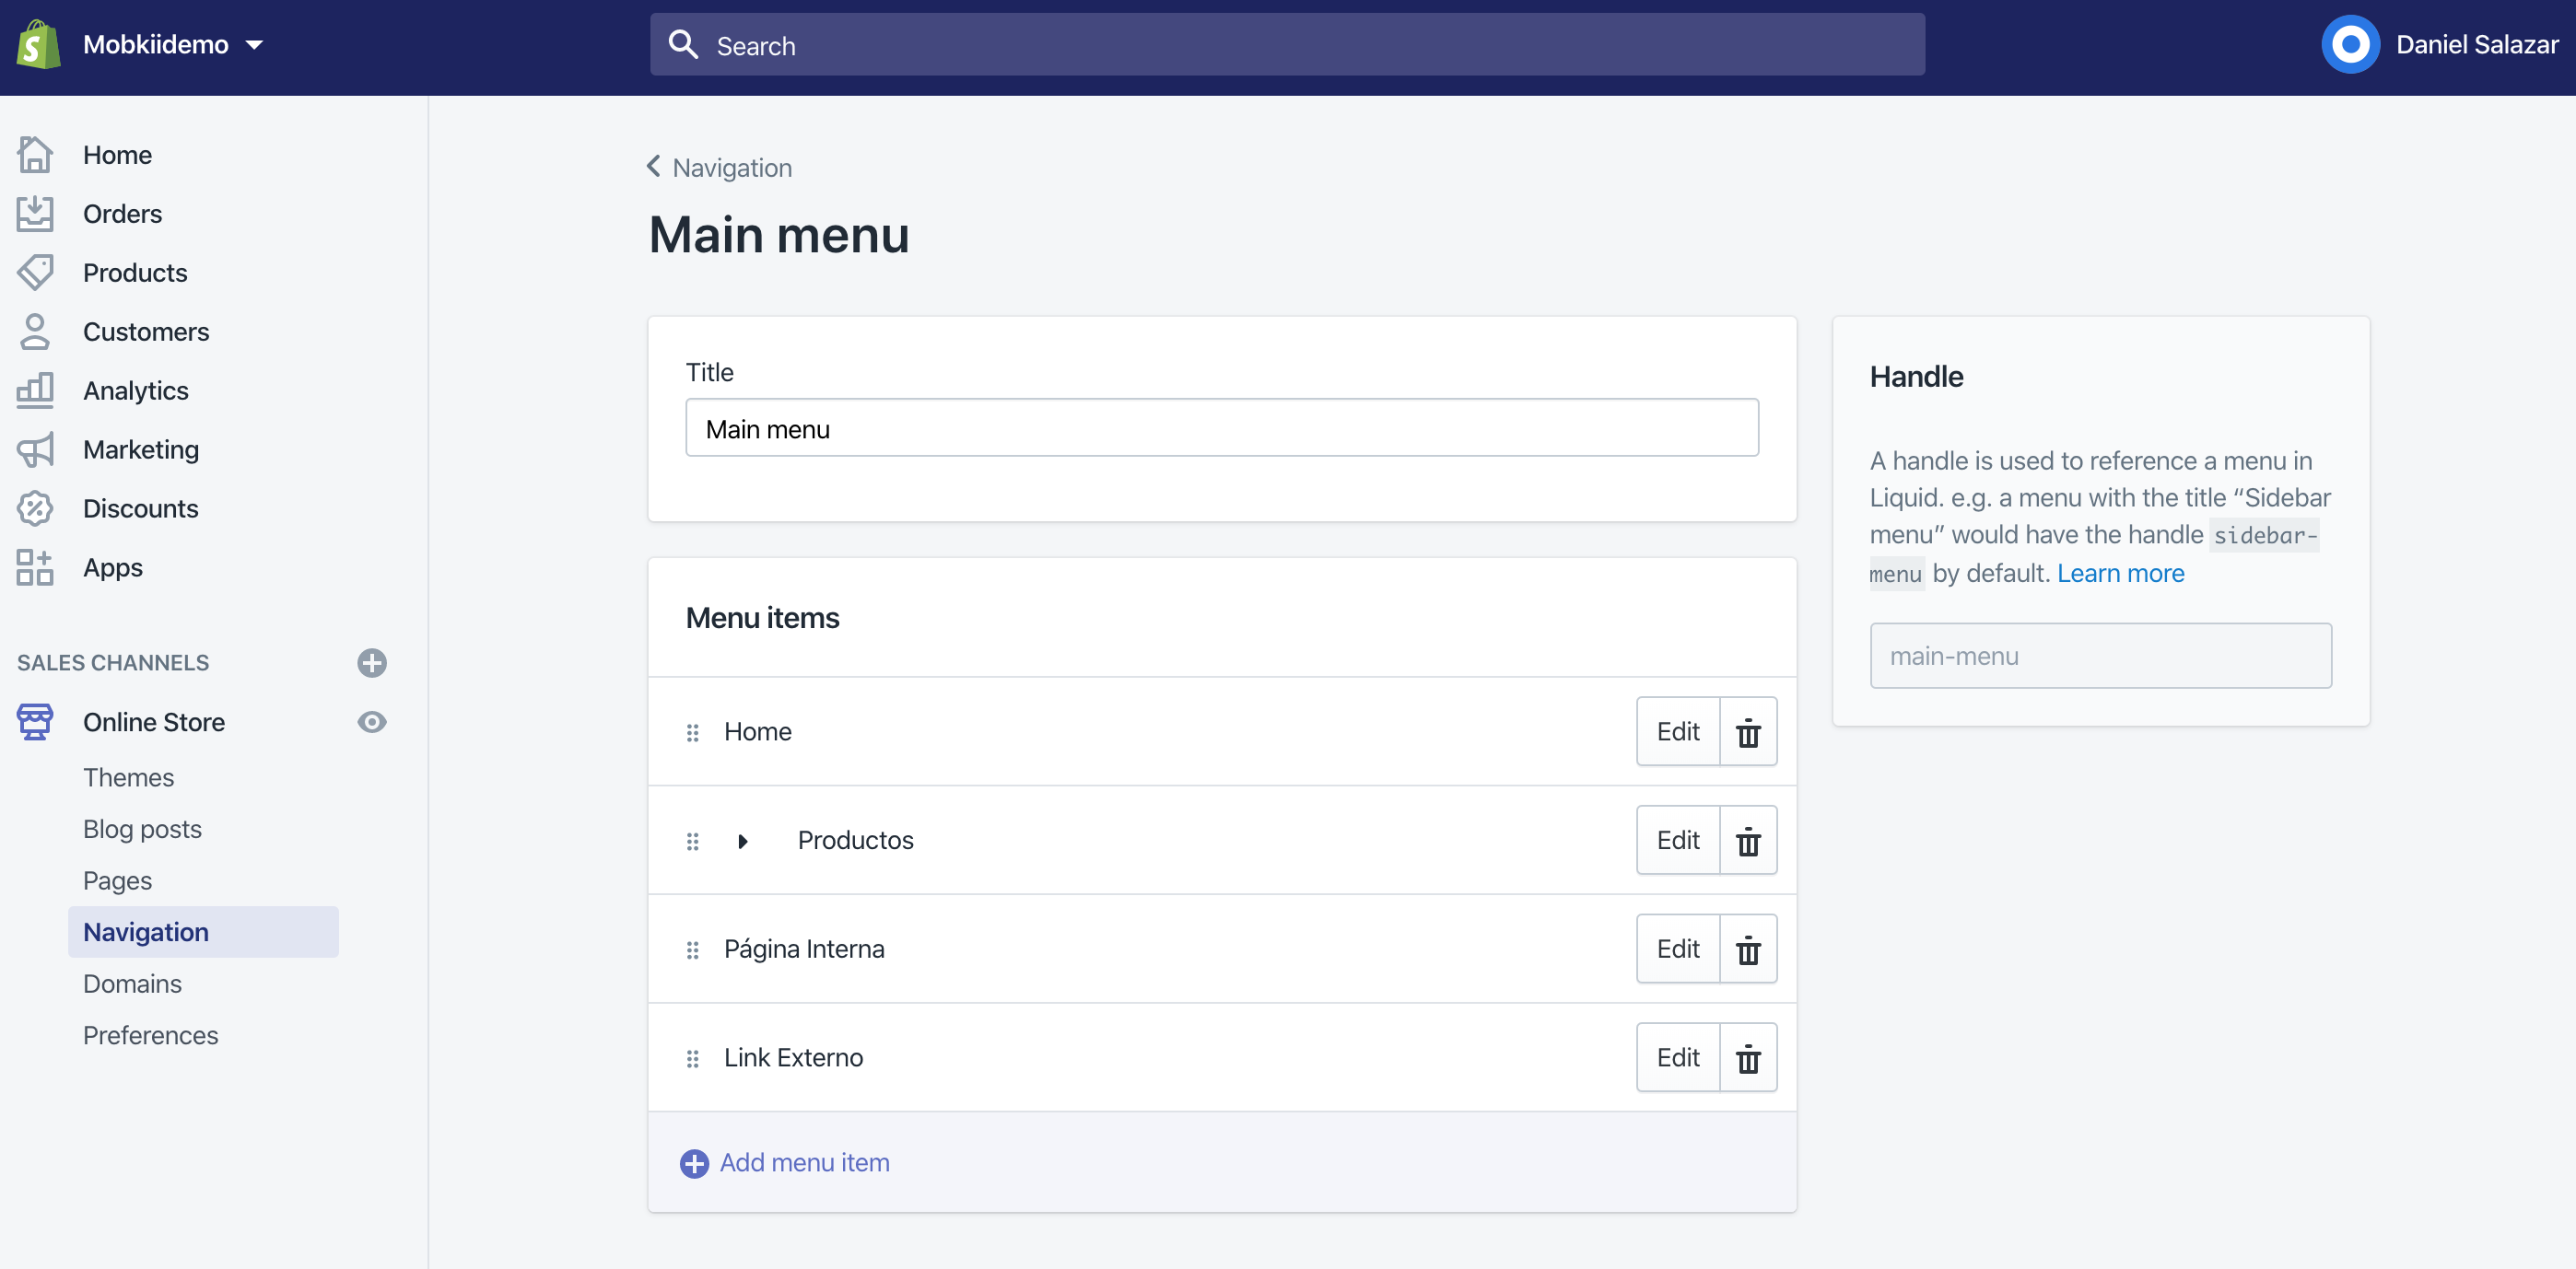
Task: Grab the drag handle for Home item
Action: (x=692, y=732)
